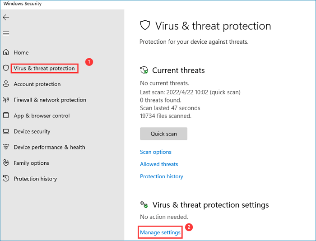
Task: Click the back arrow icon
Action: (6, 18)
